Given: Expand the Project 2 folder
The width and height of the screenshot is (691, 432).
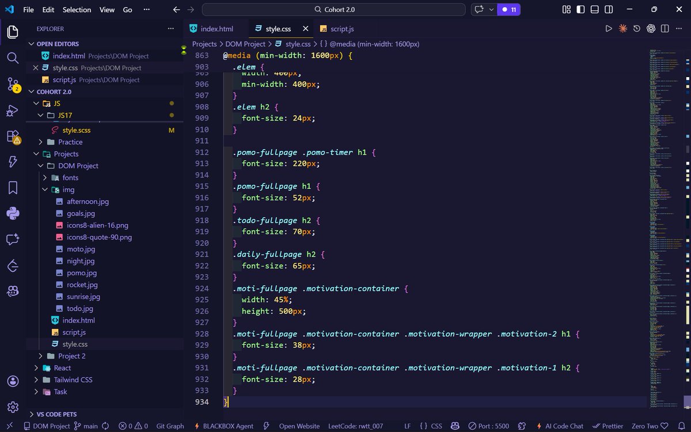Looking at the screenshot, I should click(x=71, y=356).
